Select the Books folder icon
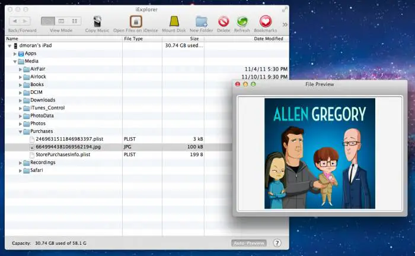 [x=26, y=85]
